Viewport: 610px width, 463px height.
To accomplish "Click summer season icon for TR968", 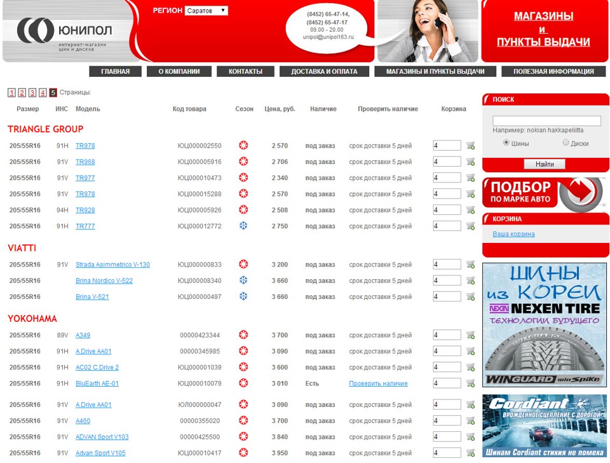I will (x=243, y=161).
